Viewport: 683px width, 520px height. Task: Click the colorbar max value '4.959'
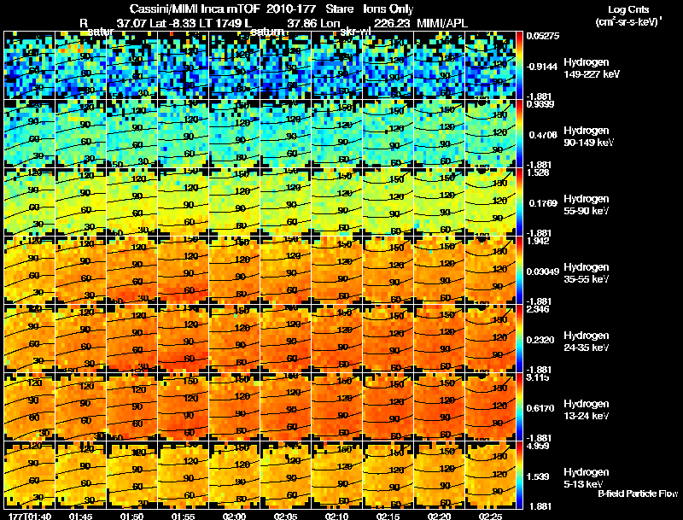[538, 446]
